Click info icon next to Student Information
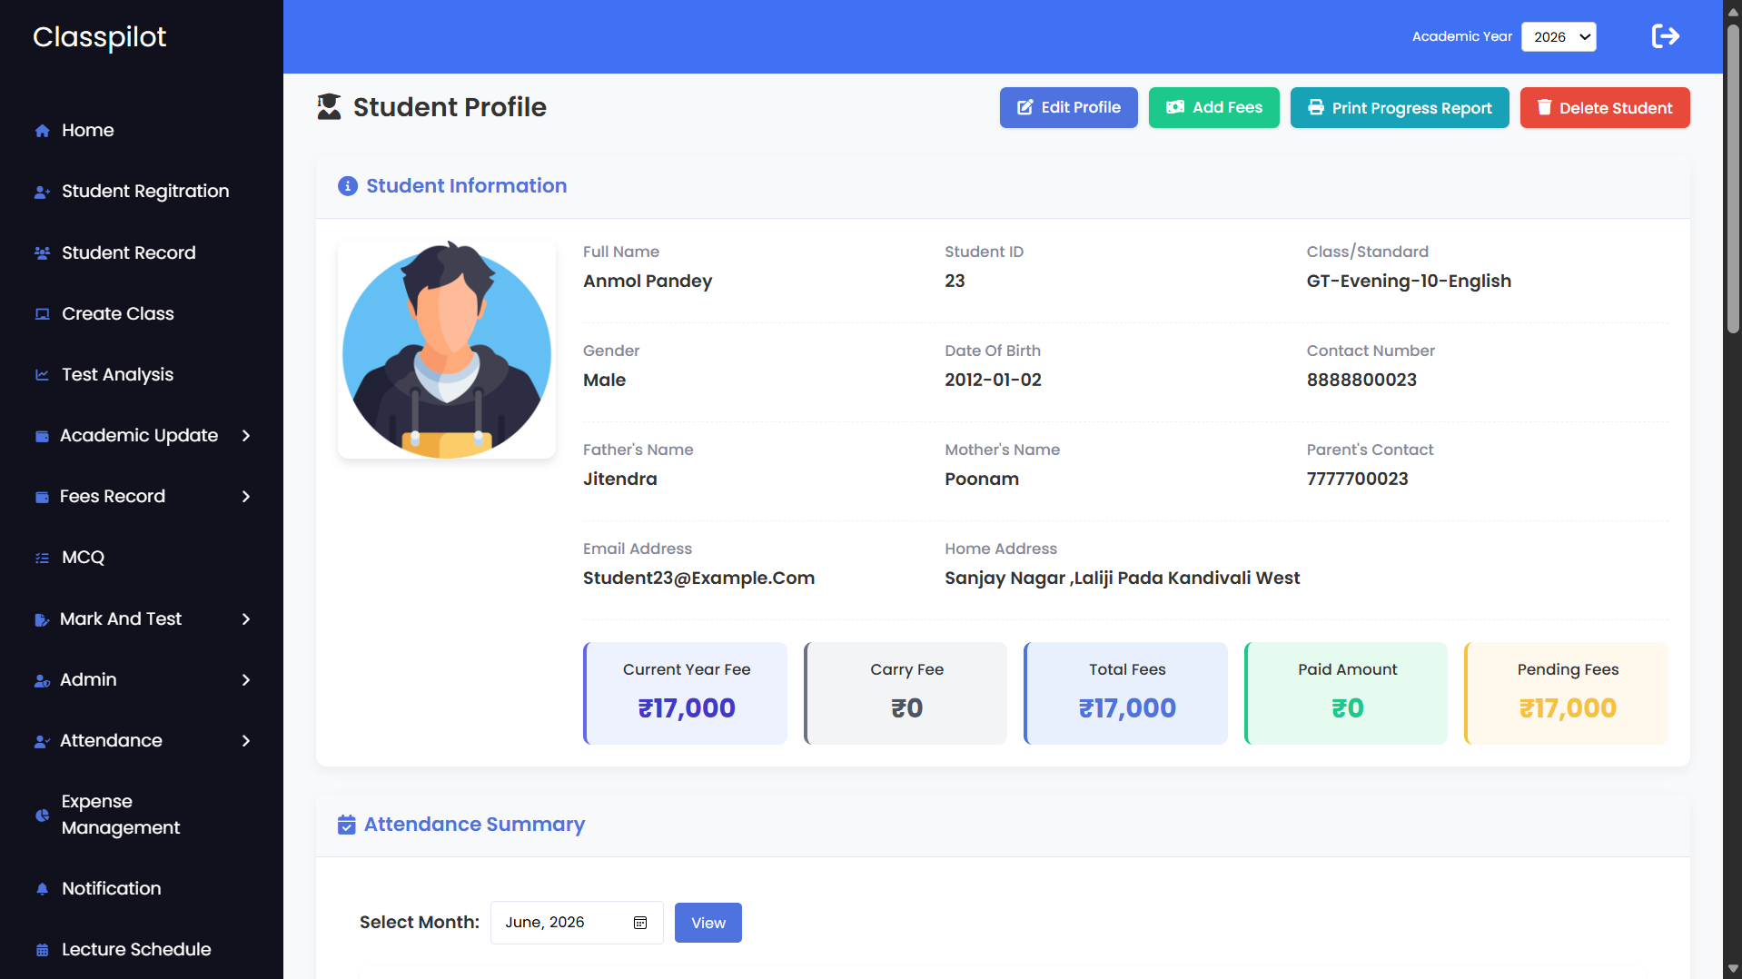 (x=348, y=186)
